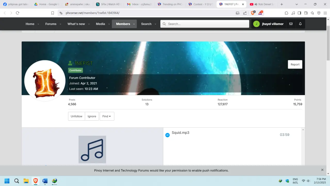Switch to the Gmail Inbox tab
Viewport: 330px width, 186px height.
click(x=139, y=4)
